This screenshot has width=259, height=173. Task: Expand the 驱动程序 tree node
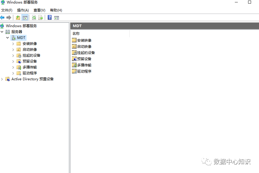[13, 73]
